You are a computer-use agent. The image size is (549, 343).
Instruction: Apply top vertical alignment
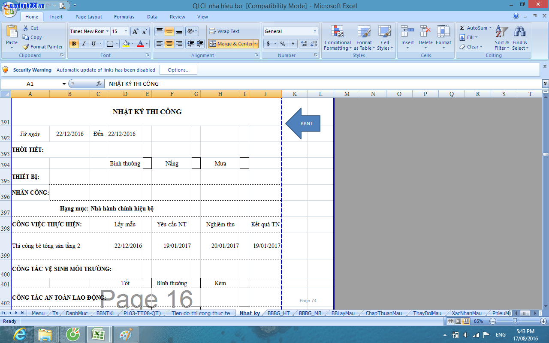(x=159, y=31)
